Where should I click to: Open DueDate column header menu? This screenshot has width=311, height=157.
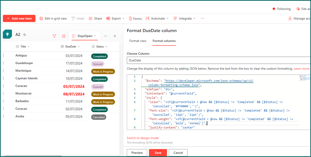tap(70, 47)
